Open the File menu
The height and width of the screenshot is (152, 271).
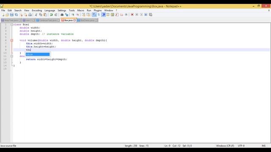pyautogui.click(x=3, y=11)
